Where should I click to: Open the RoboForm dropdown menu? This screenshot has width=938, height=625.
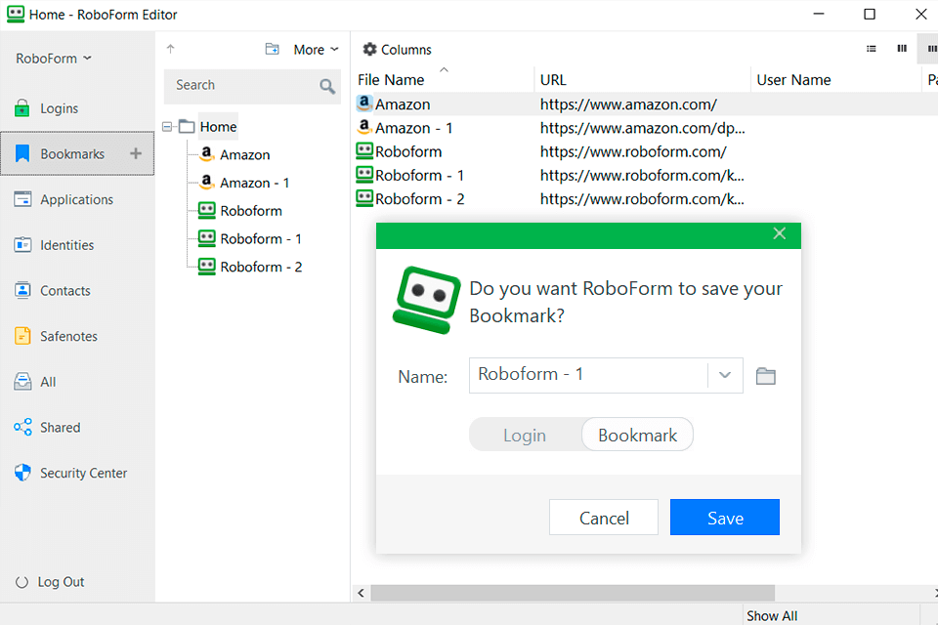coord(54,59)
